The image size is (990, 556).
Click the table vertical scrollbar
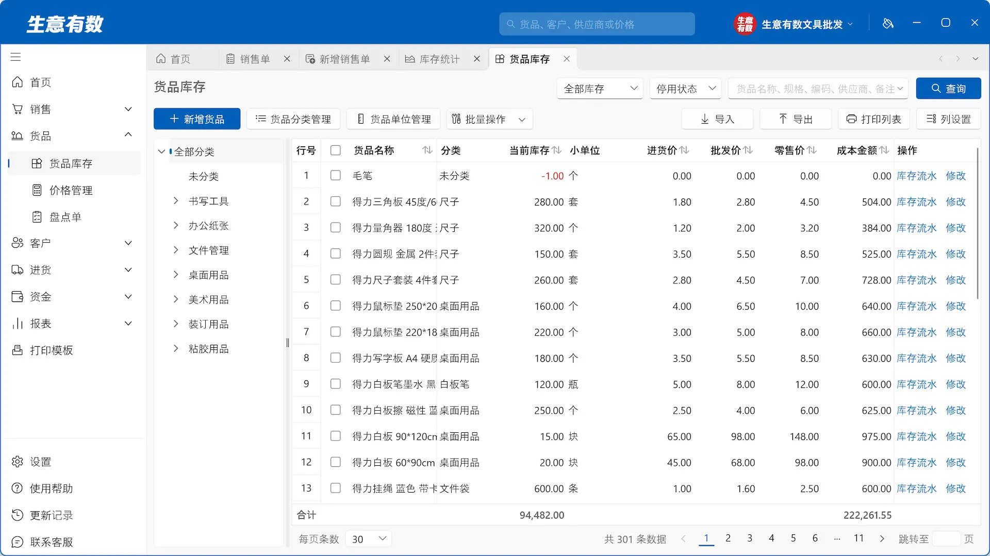977,223
